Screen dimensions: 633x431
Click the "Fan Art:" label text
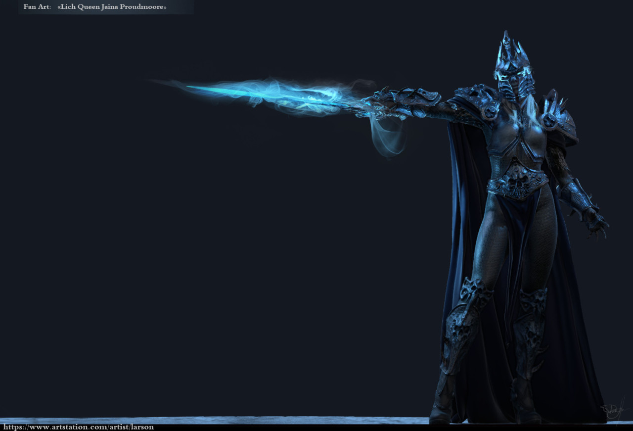tap(37, 7)
